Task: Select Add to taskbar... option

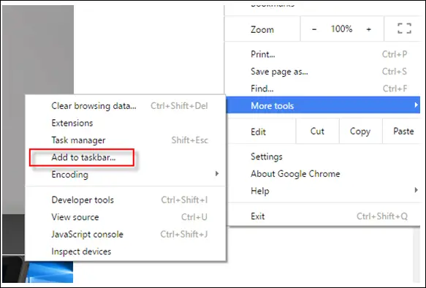Action: [x=83, y=157]
